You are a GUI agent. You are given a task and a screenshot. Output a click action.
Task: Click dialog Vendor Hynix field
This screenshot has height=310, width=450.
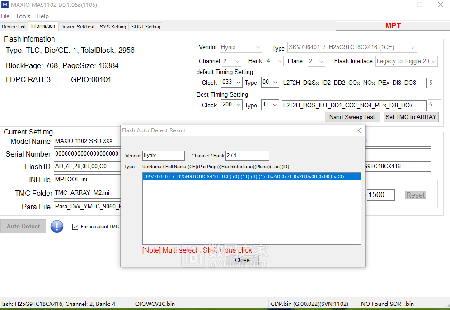pyautogui.click(x=164, y=156)
